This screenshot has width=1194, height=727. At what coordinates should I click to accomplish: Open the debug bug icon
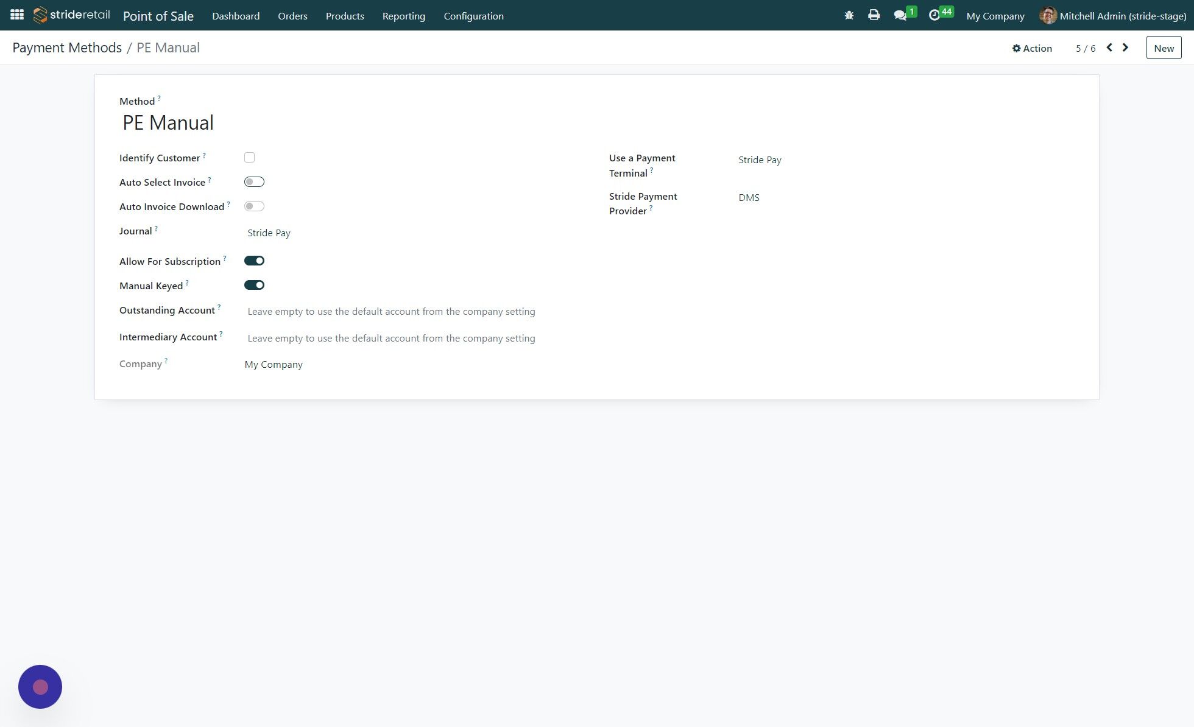pos(848,15)
